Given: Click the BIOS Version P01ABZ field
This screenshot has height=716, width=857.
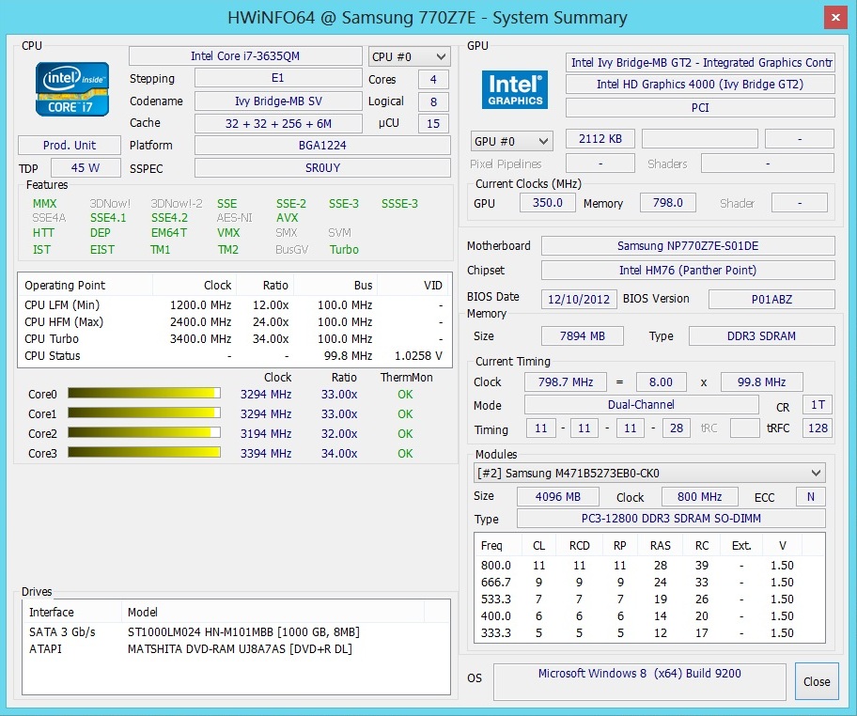Looking at the screenshot, I should [771, 300].
